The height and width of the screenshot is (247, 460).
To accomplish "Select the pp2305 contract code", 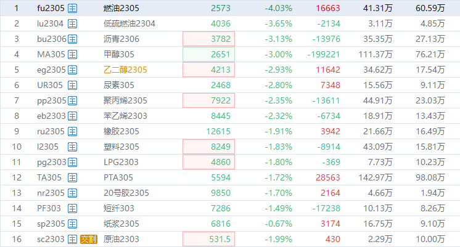I will click(x=51, y=100).
